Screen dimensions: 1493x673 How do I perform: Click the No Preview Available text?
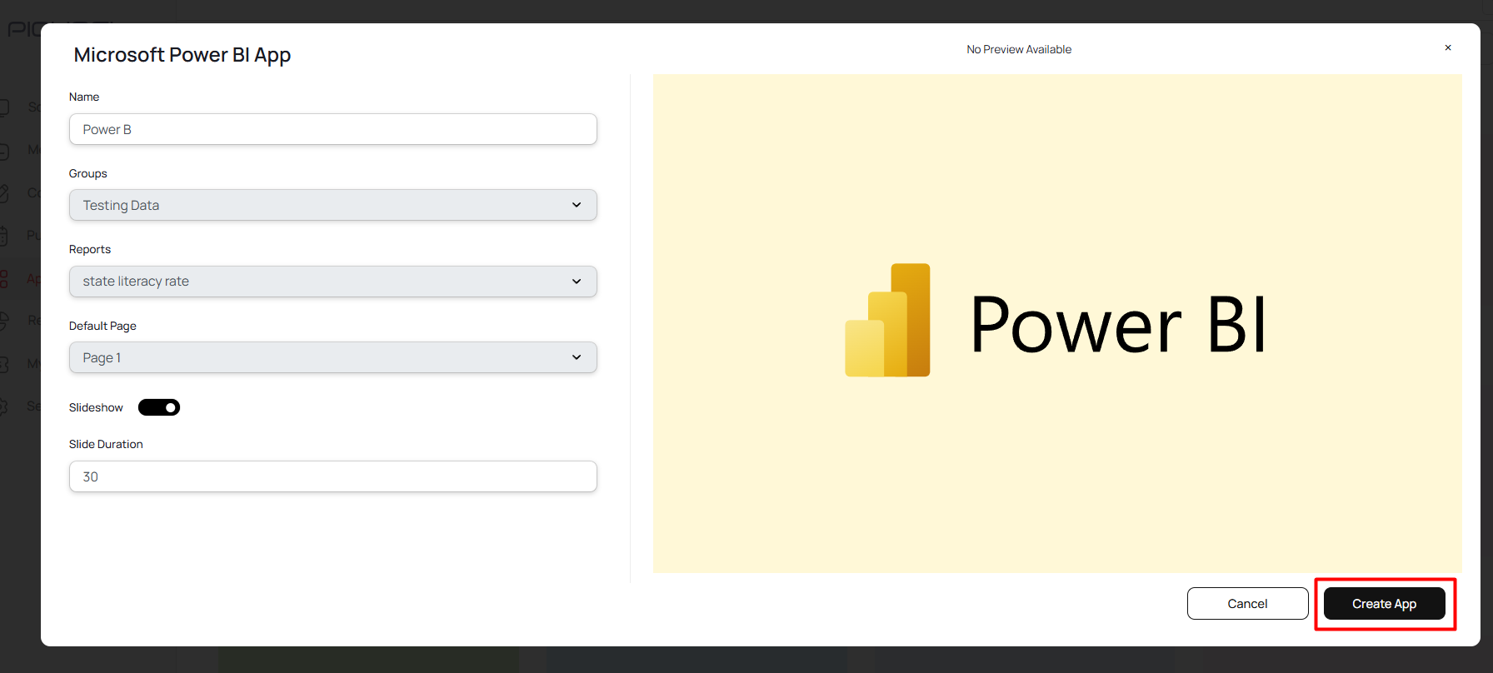[x=1019, y=50]
